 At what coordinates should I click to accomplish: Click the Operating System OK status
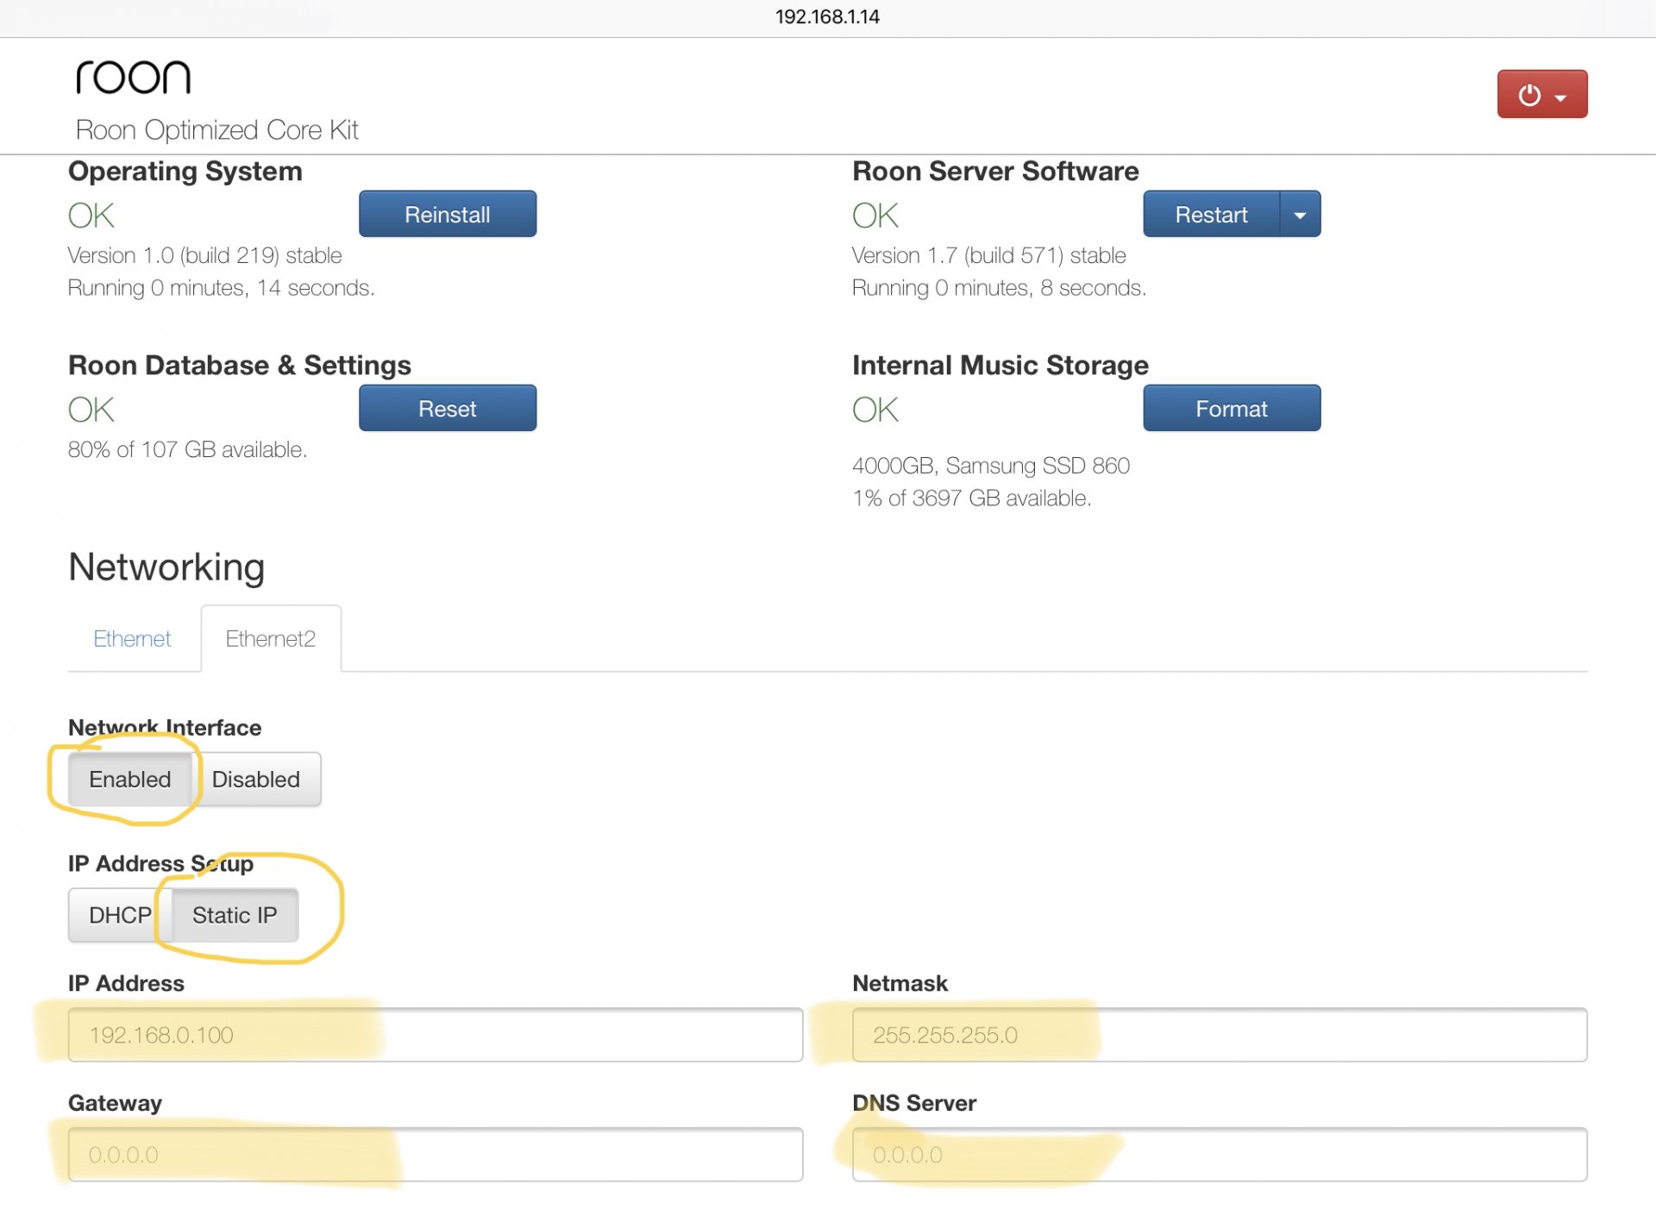point(91,216)
